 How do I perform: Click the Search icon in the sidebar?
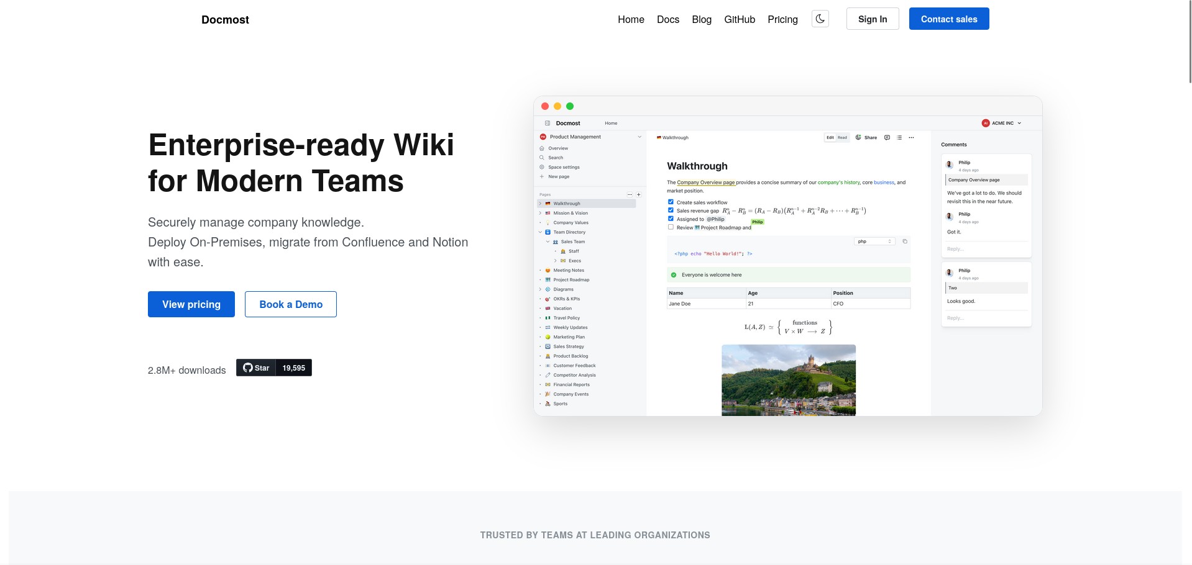coord(542,158)
